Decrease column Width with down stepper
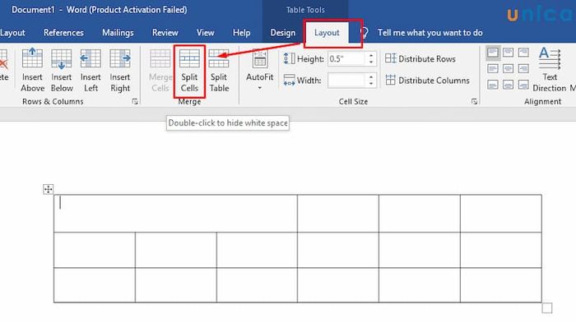The image size is (576, 323). click(x=371, y=84)
